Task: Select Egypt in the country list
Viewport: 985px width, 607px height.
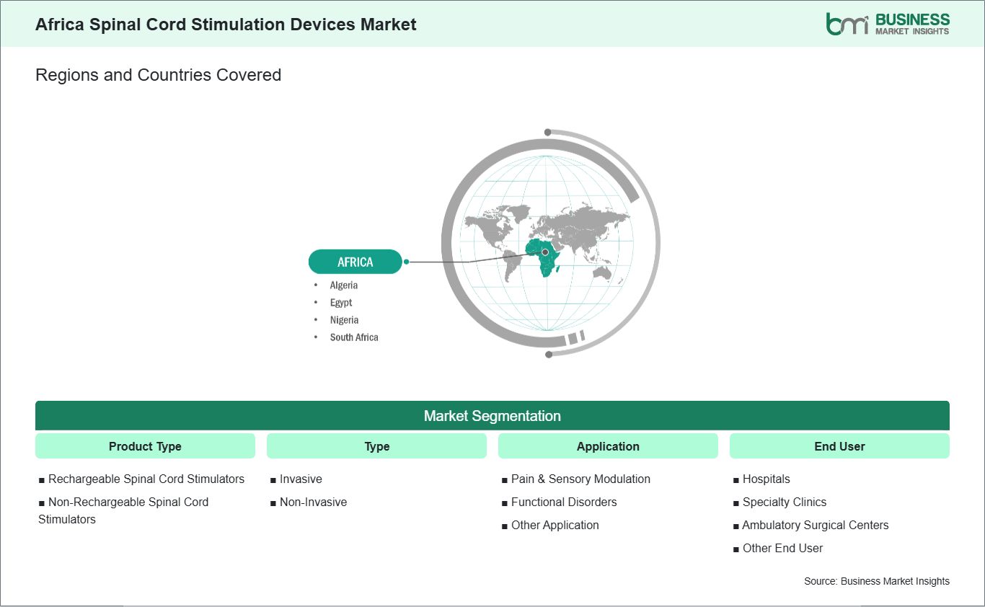Action: pyautogui.click(x=341, y=303)
